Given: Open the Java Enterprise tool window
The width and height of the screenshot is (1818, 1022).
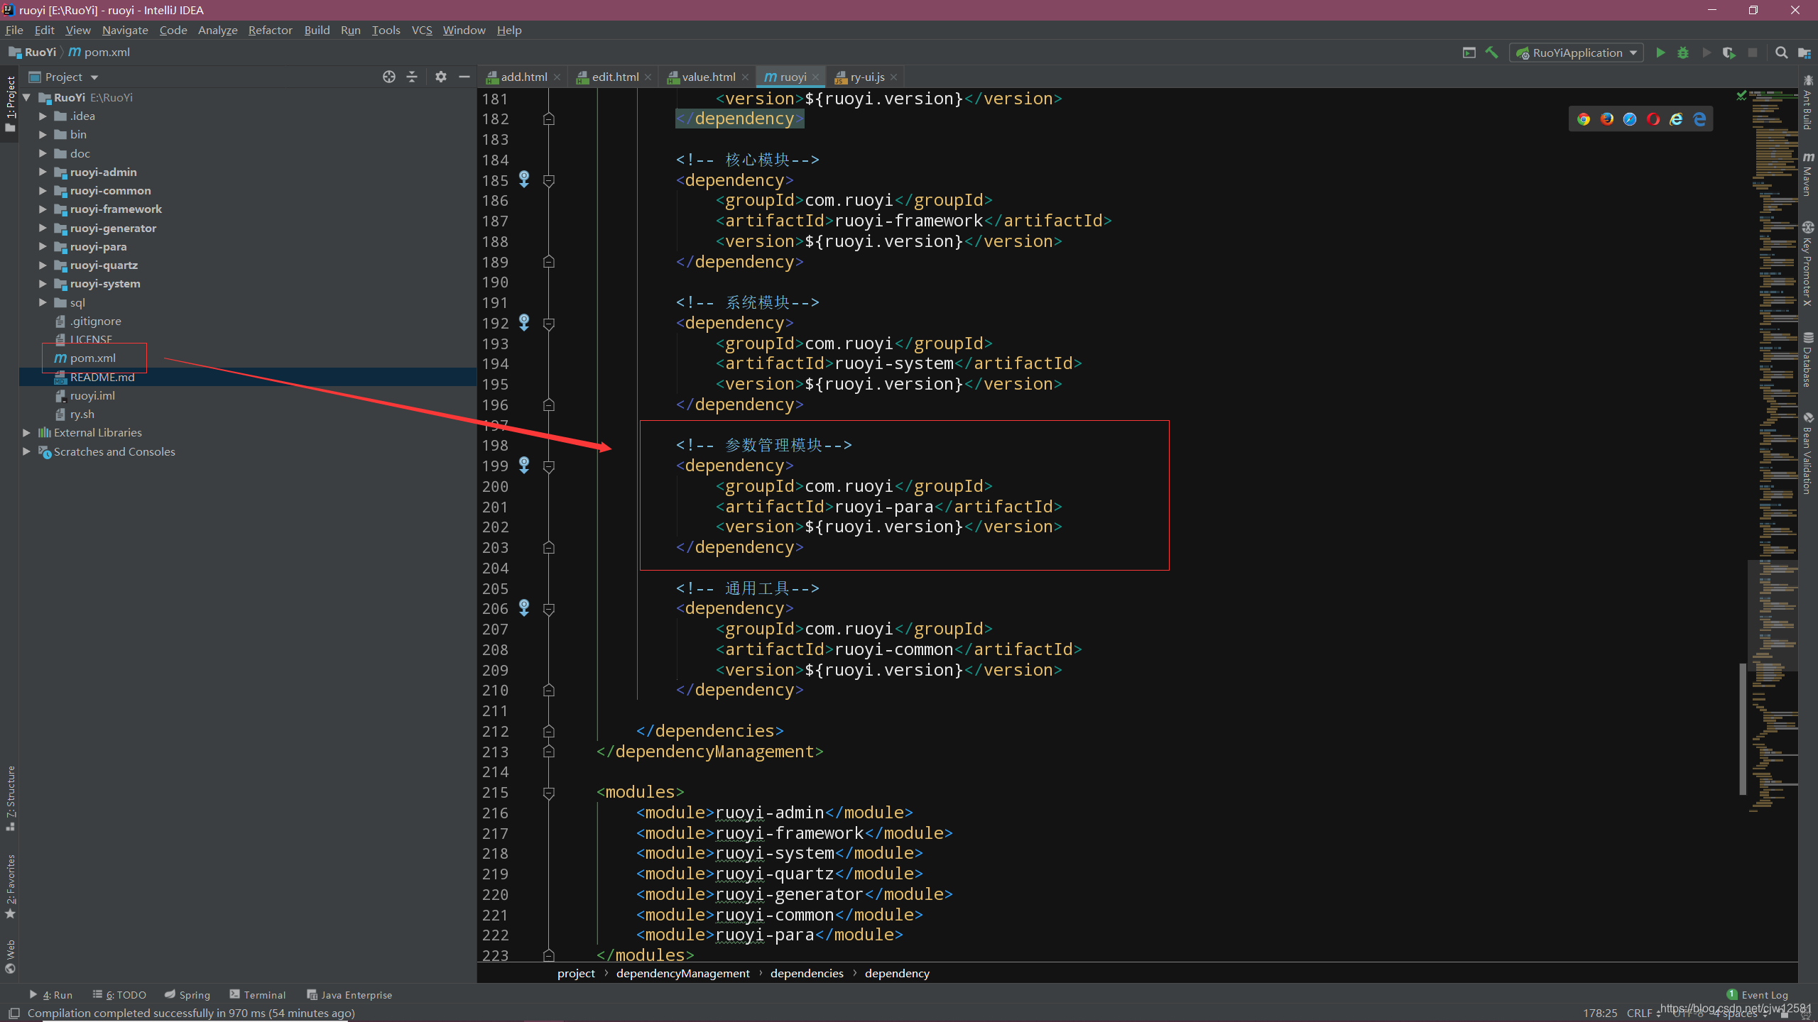Looking at the screenshot, I should (349, 995).
